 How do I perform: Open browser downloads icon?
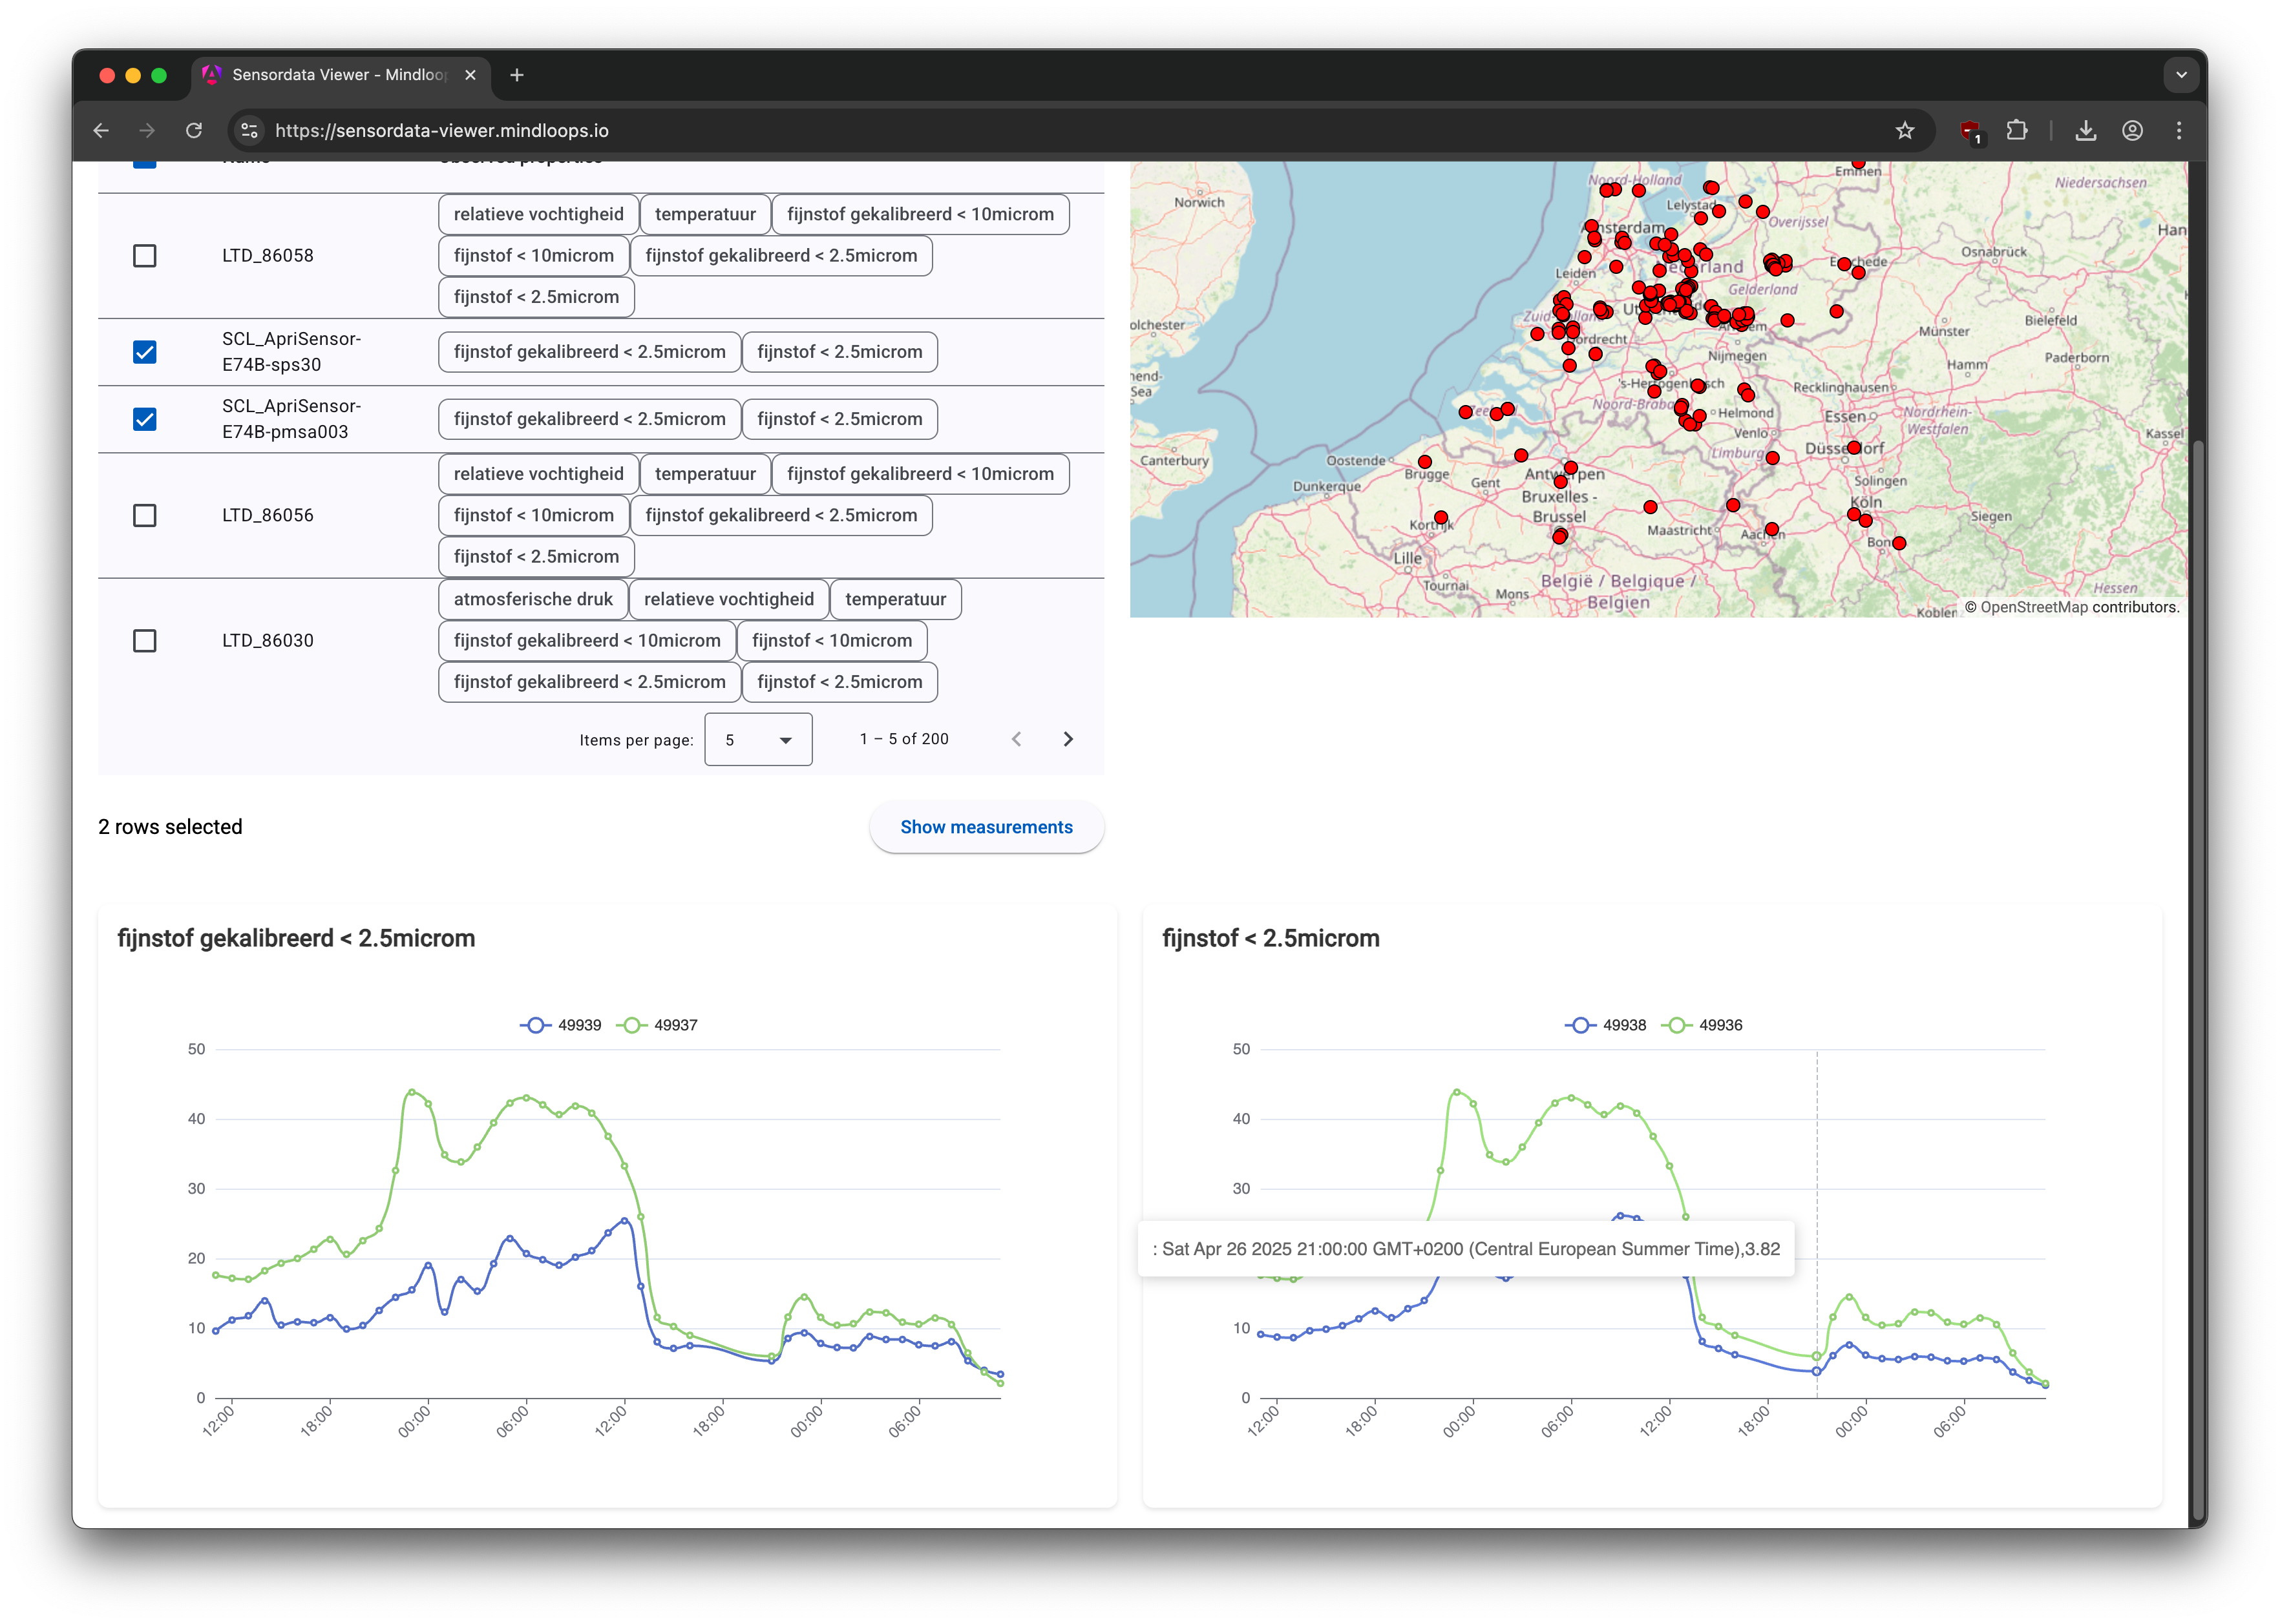click(x=2086, y=131)
